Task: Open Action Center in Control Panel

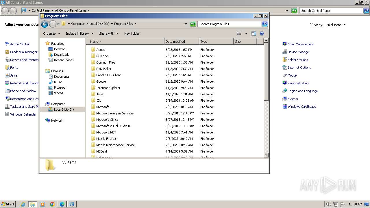Action: 20,44
